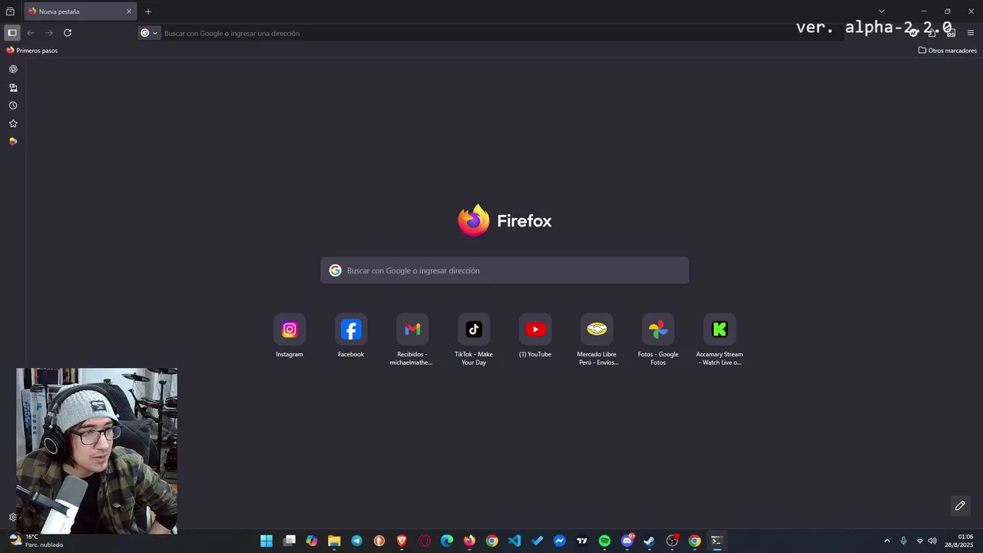This screenshot has width=983, height=553.
Task: Launch Copilot from the taskbar
Action: 312,541
